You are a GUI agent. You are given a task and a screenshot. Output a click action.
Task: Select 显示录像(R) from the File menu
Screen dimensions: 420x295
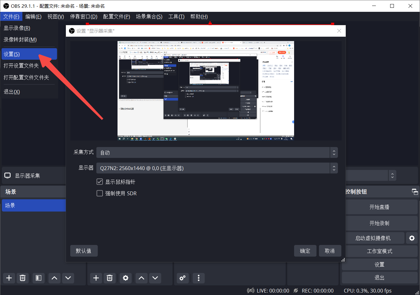29,28
